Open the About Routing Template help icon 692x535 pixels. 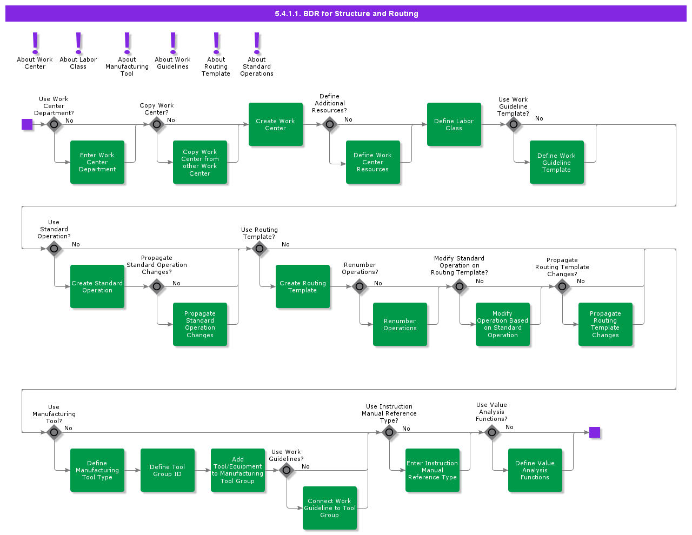pos(216,43)
